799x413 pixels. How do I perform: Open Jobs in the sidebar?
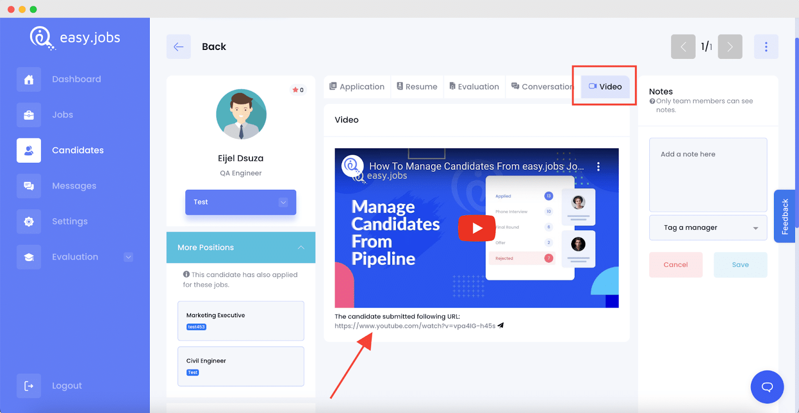point(62,115)
